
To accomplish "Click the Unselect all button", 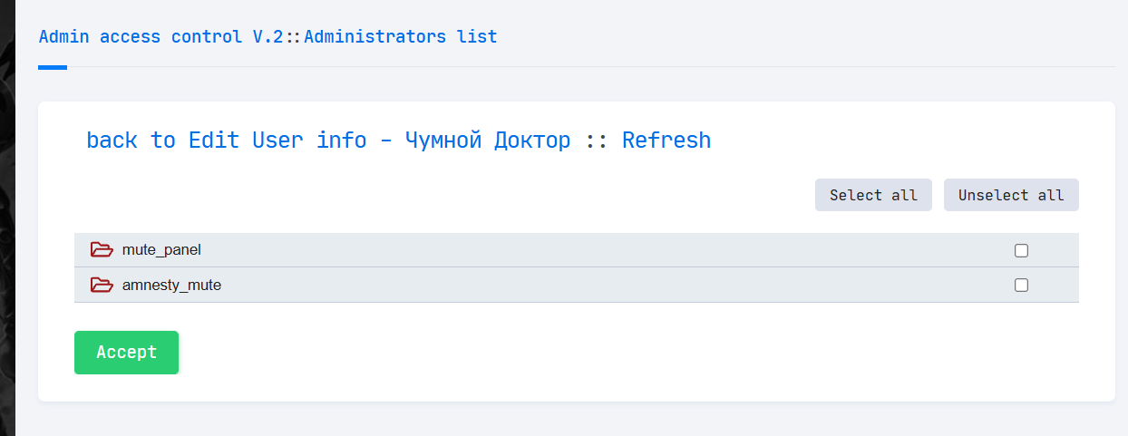I will tap(1011, 195).
